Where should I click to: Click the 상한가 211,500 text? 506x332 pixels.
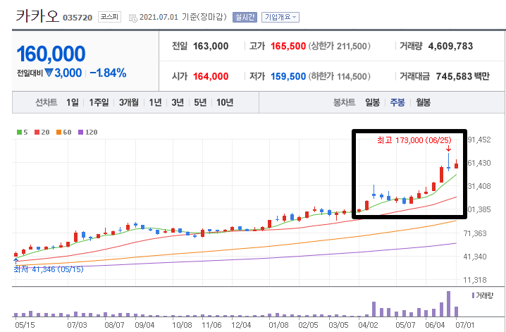339,46
